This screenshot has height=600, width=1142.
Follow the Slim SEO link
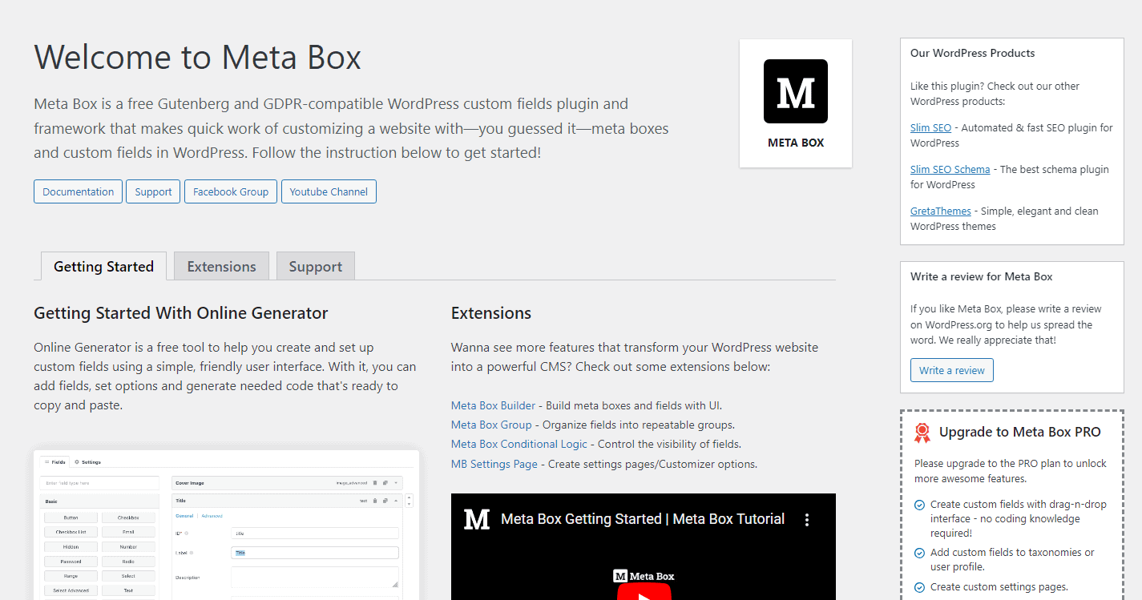[931, 127]
